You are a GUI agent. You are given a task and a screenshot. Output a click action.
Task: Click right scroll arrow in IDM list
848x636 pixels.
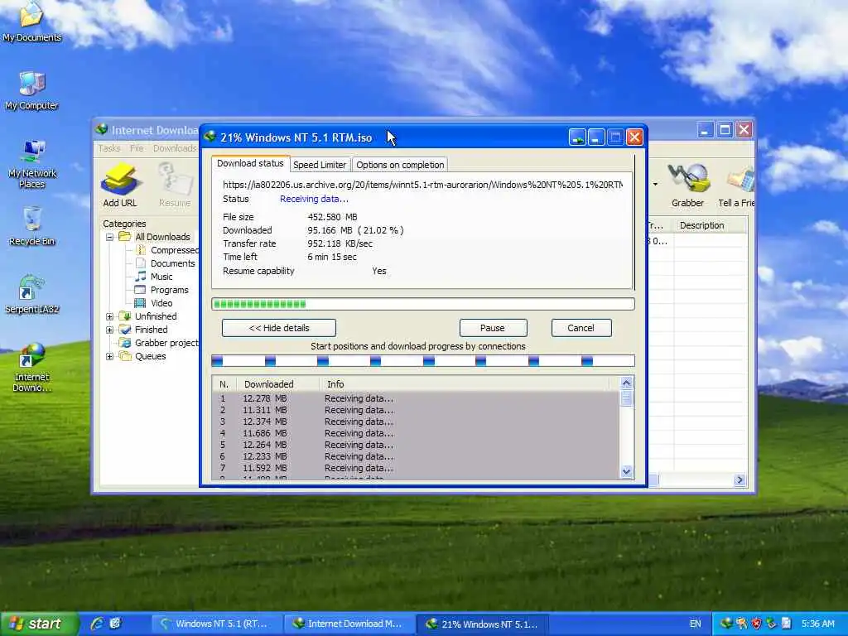pyautogui.click(x=740, y=479)
